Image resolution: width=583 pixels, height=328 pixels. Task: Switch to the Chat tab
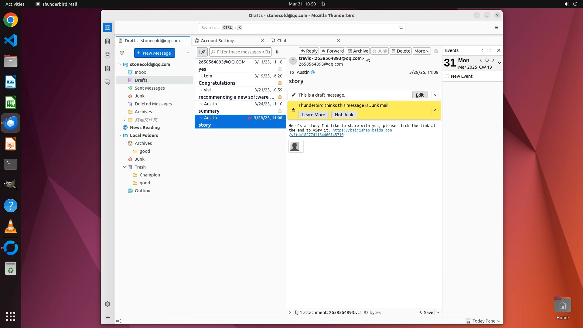pos(282,41)
